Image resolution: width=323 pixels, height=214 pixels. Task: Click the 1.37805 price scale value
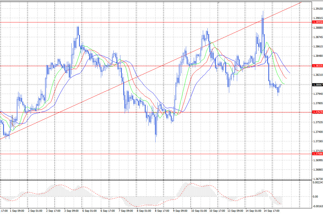point(318,103)
